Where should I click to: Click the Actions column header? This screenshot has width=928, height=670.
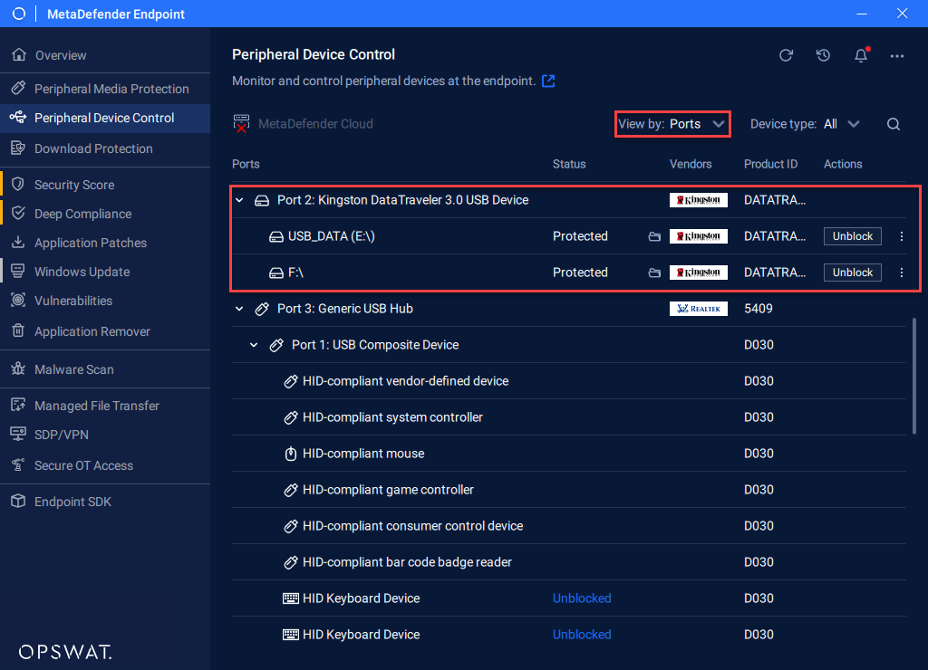843,164
